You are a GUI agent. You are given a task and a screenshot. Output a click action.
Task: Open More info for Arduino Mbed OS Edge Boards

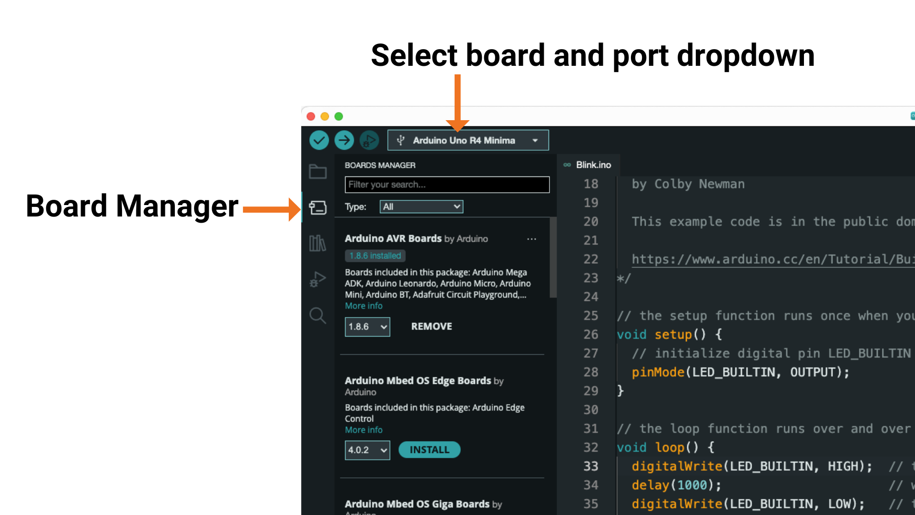pyautogui.click(x=364, y=430)
